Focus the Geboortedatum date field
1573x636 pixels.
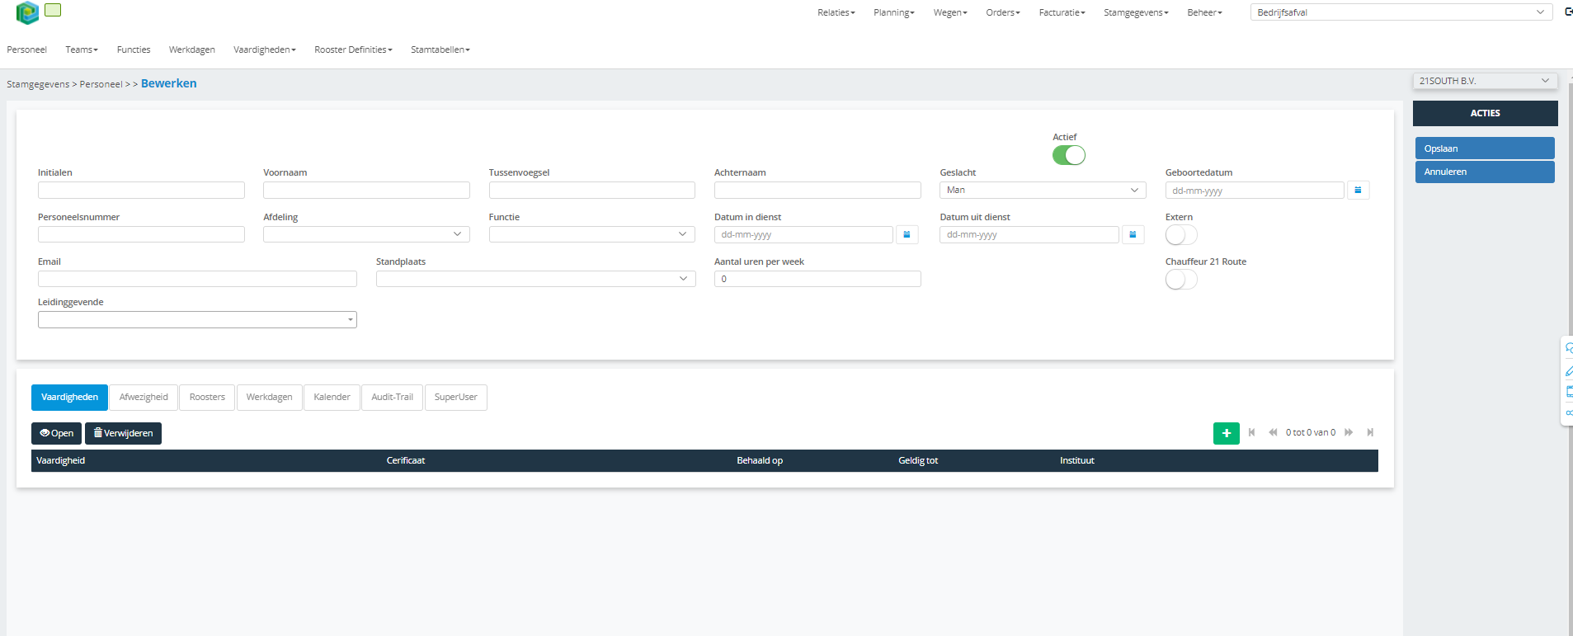[x=1255, y=191]
